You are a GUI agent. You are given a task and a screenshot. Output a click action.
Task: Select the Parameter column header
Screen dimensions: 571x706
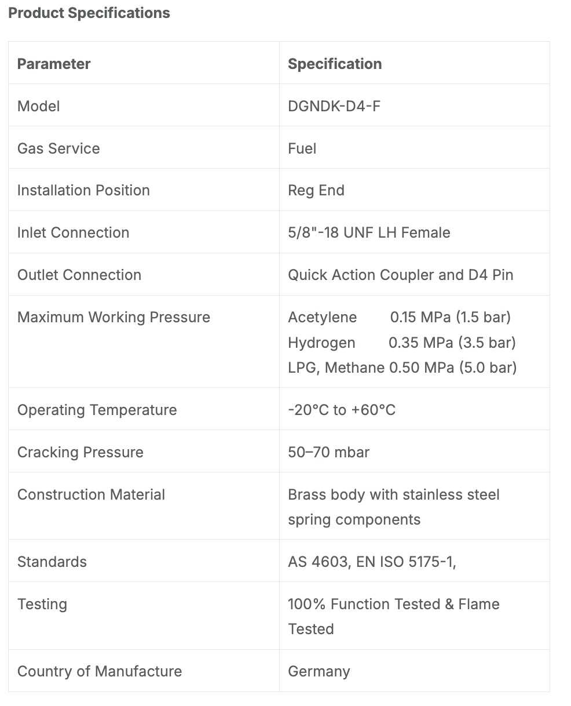pyautogui.click(x=54, y=64)
